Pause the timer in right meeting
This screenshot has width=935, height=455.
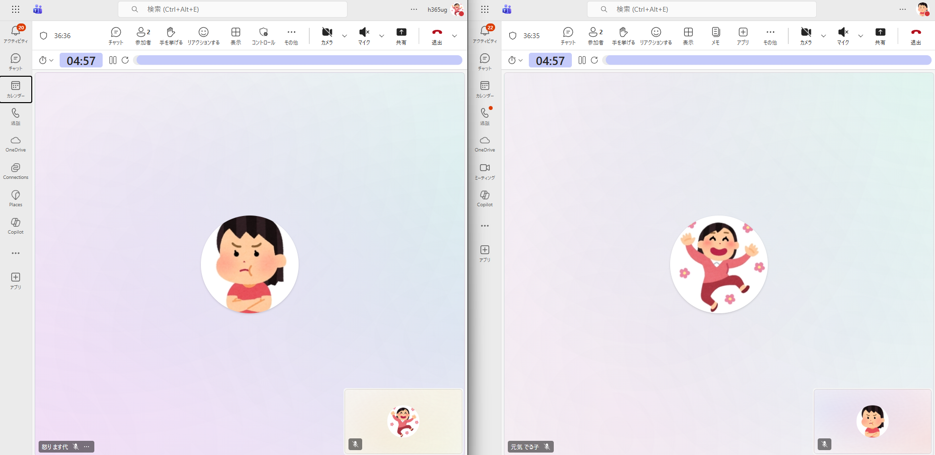tap(582, 60)
